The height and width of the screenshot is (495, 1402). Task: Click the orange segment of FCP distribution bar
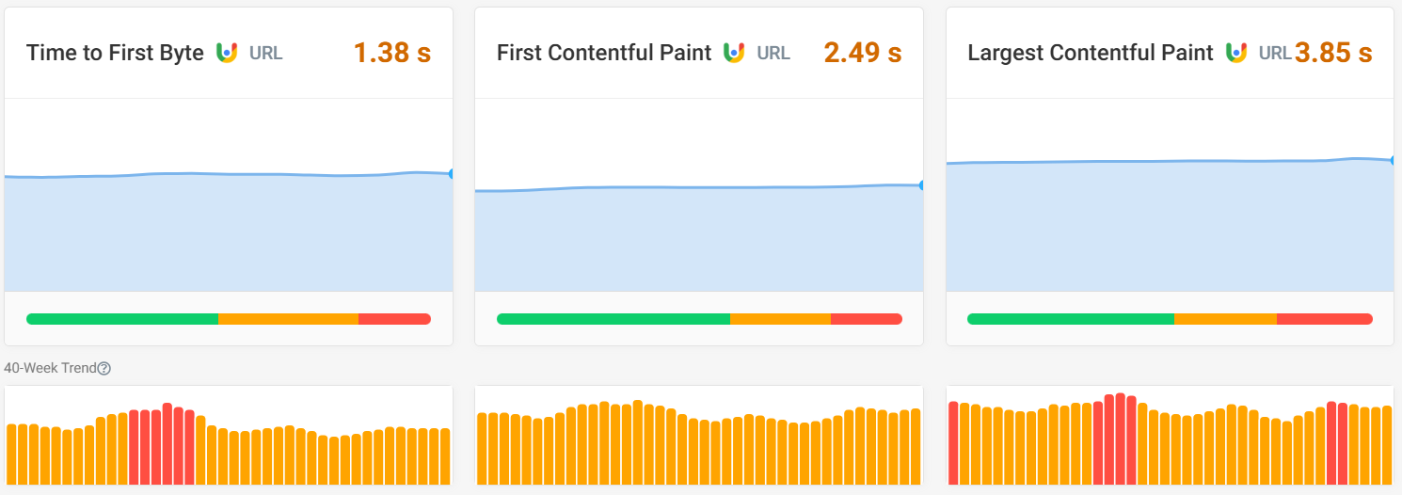tap(780, 319)
